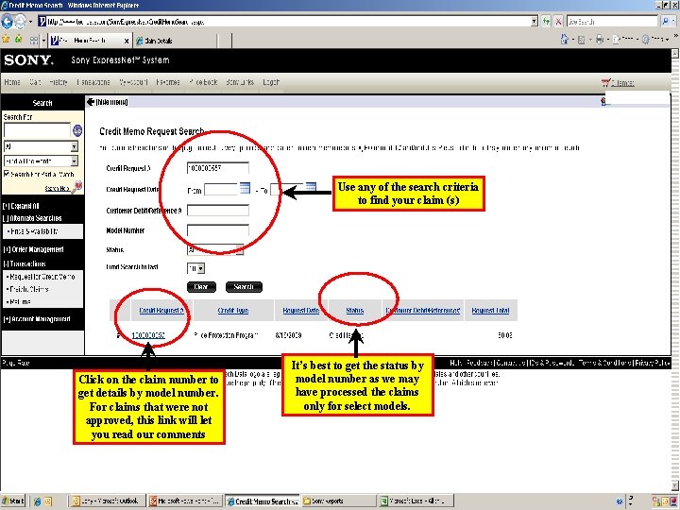Click the Windows Start button
The width and height of the screenshot is (680, 510).
click(x=12, y=501)
